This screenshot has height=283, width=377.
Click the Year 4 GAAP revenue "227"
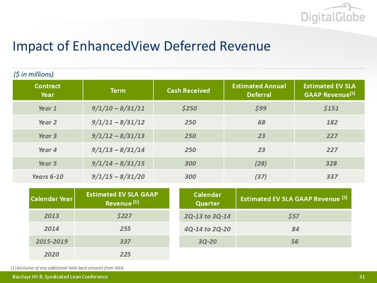point(332,150)
